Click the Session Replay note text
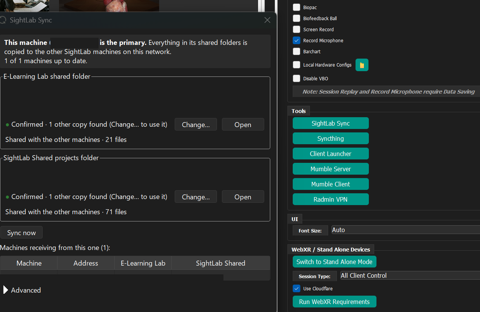Image resolution: width=480 pixels, height=312 pixels. click(x=389, y=92)
